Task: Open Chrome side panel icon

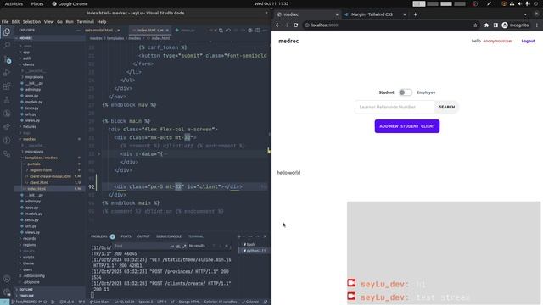Action: coord(495,25)
